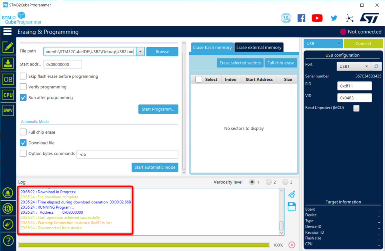Click the STM32CubeProgrammer logo
The width and height of the screenshot is (385, 251).
coord(21,18)
